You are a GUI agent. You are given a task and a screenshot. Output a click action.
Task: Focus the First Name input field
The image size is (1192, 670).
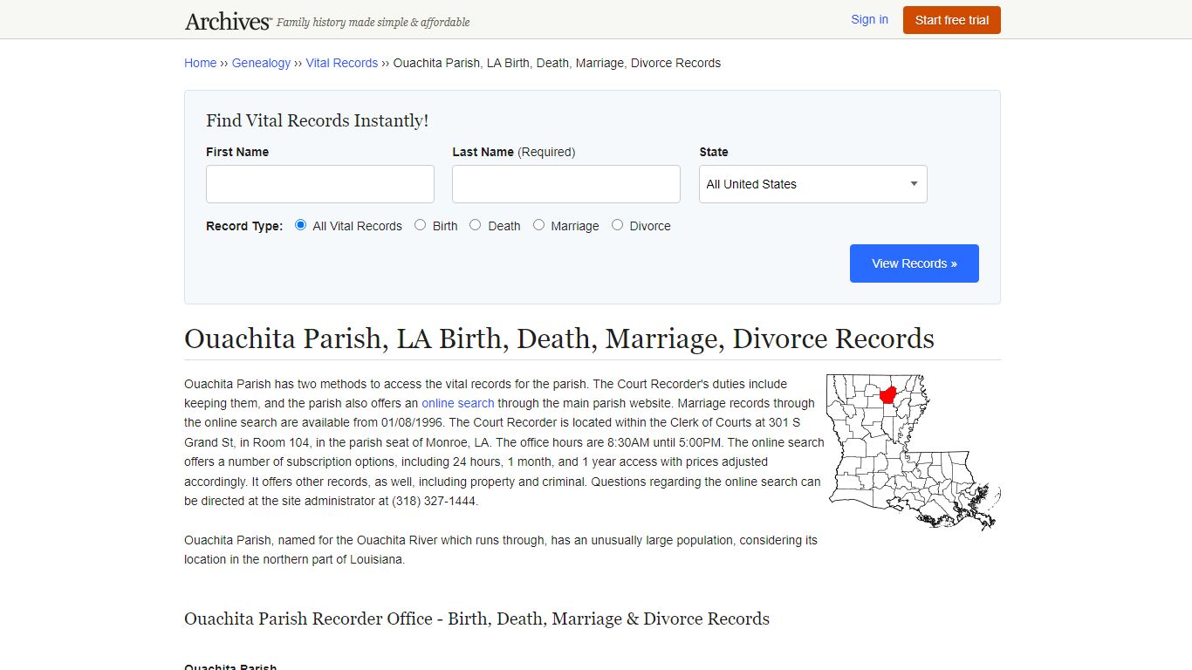(x=320, y=184)
